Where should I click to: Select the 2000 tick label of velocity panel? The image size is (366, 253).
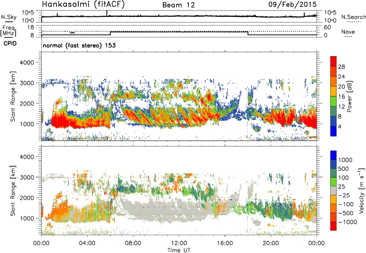pos(27,198)
